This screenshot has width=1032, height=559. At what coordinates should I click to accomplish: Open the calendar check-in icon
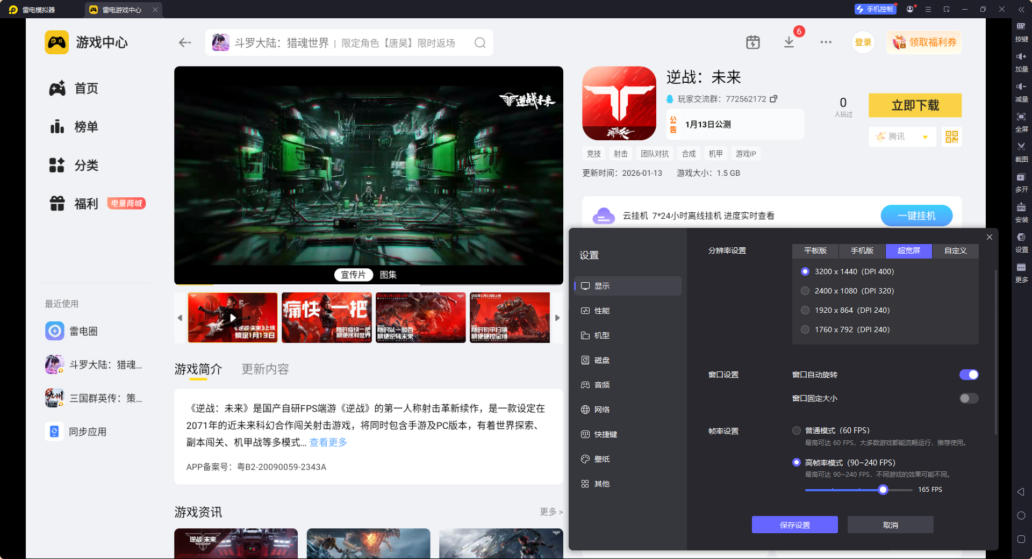(752, 42)
